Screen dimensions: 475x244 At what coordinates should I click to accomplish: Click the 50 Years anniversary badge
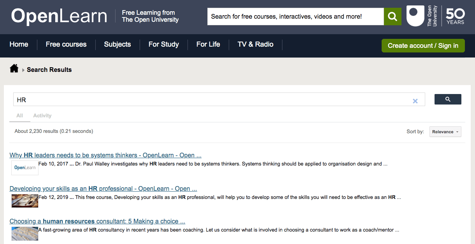[455, 16]
